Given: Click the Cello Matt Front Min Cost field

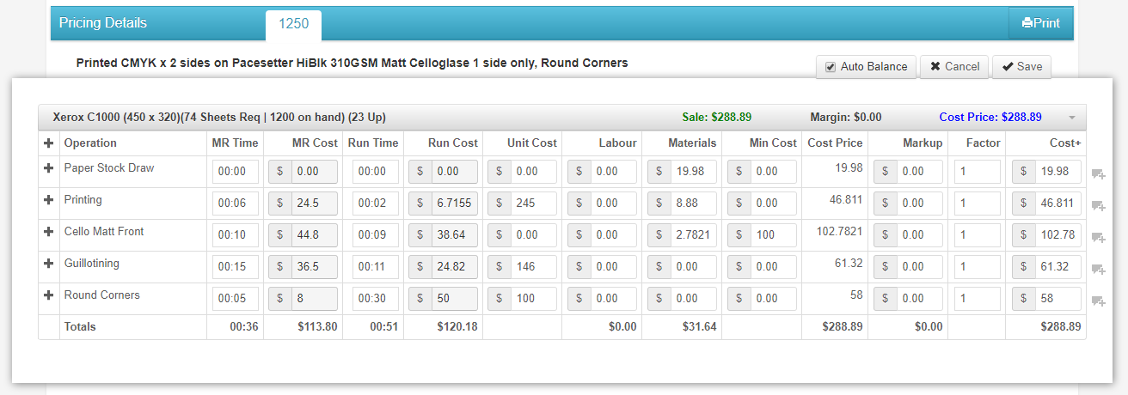Looking at the screenshot, I should coord(773,235).
